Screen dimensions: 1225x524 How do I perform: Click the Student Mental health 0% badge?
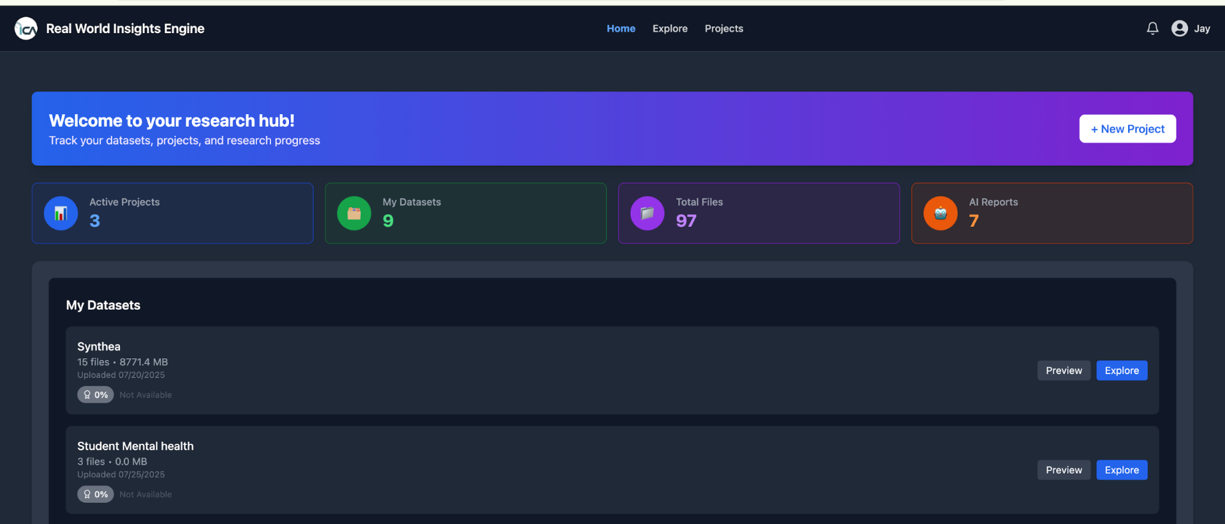pos(96,494)
